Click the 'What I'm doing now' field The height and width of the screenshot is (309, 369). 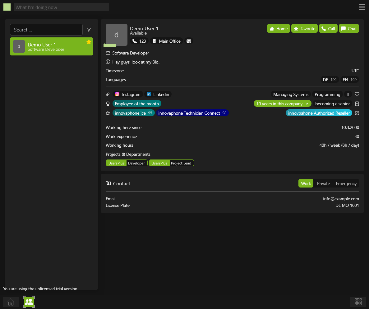tap(61, 7)
